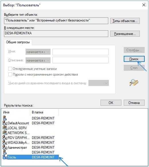Screen dimensions: 149x167
Task: Click the search magnifier folder icon
Action: (134, 82)
